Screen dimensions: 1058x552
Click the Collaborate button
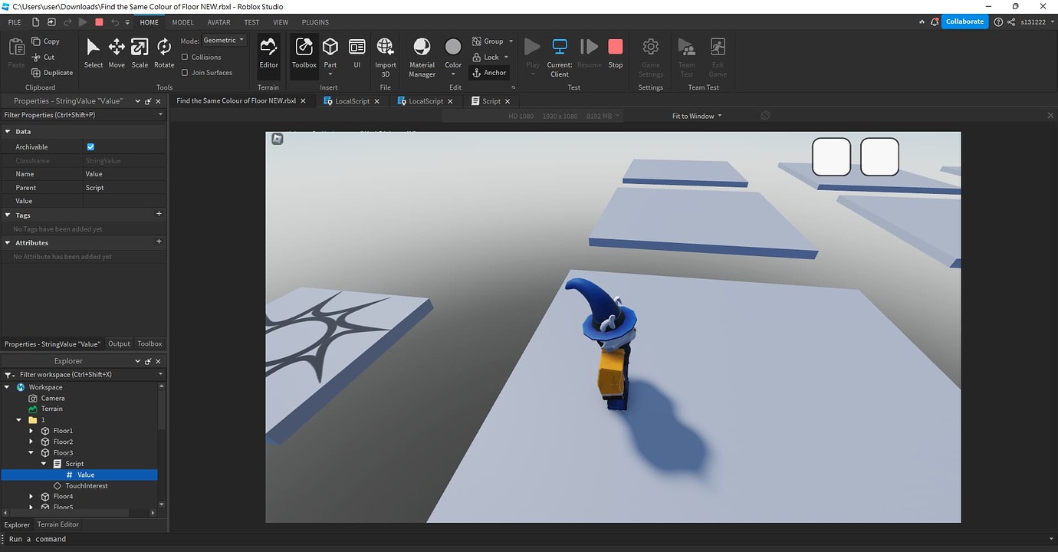click(964, 21)
